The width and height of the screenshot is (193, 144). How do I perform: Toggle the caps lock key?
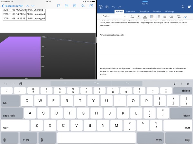[12, 113]
